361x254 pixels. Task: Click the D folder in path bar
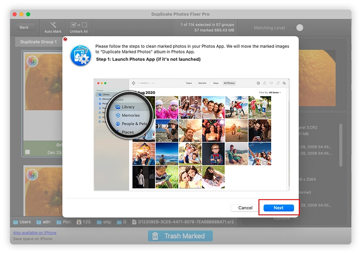tap(122, 222)
